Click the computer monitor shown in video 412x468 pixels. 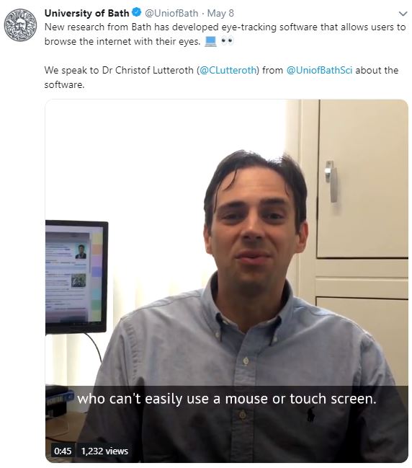tap(76, 277)
